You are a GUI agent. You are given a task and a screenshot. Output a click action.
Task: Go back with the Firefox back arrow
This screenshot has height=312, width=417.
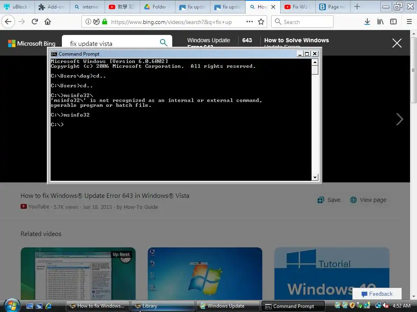[x=8, y=22]
